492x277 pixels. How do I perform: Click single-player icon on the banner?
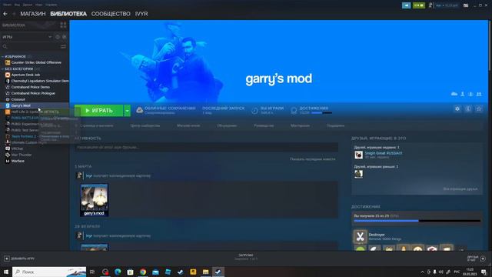463,94
